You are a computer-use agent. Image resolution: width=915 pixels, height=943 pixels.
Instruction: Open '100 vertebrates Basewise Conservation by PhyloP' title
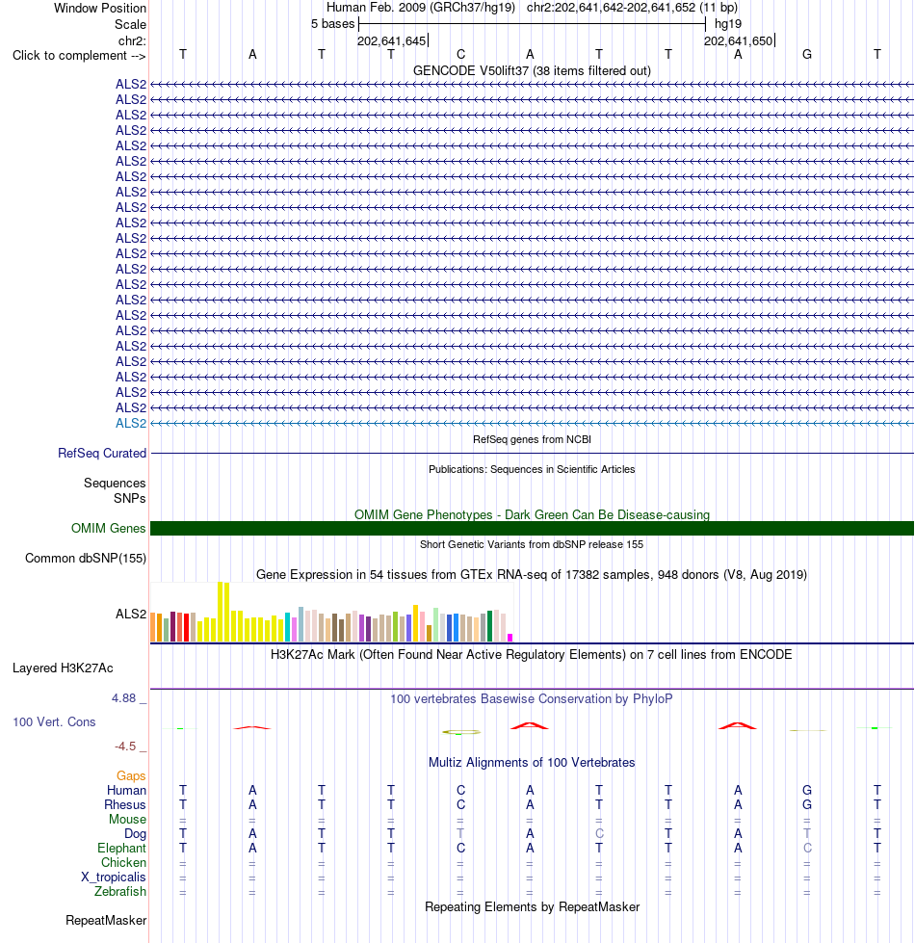pyautogui.click(x=532, y=699)
